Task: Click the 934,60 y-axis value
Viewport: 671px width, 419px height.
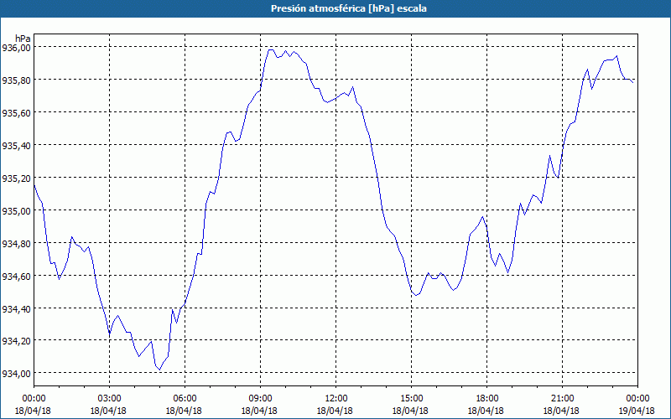Action: pyautogui.click(x=16, y=276)
